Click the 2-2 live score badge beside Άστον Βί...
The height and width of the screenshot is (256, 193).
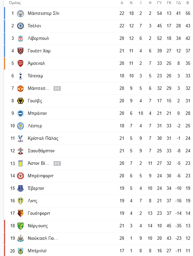tap(57, 163)
